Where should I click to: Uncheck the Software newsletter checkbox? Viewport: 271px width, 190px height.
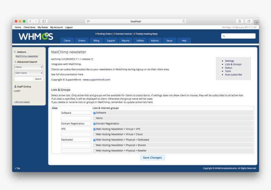coord(94,112)
